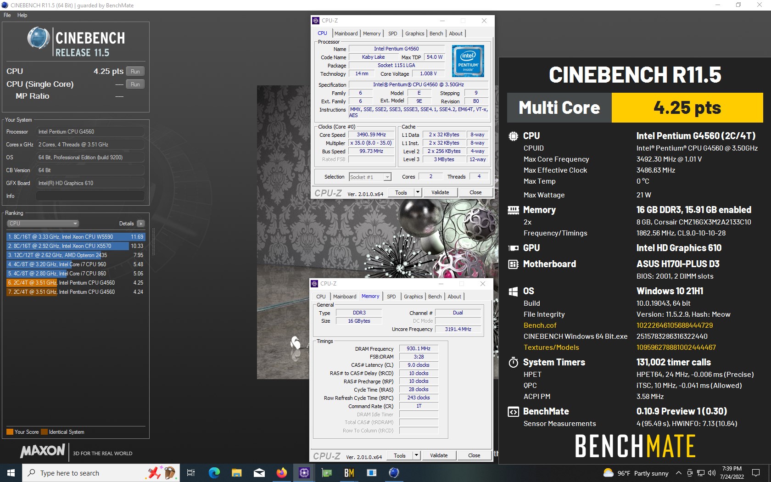Run the CPU multi-core benchmark

coord(135,71)
